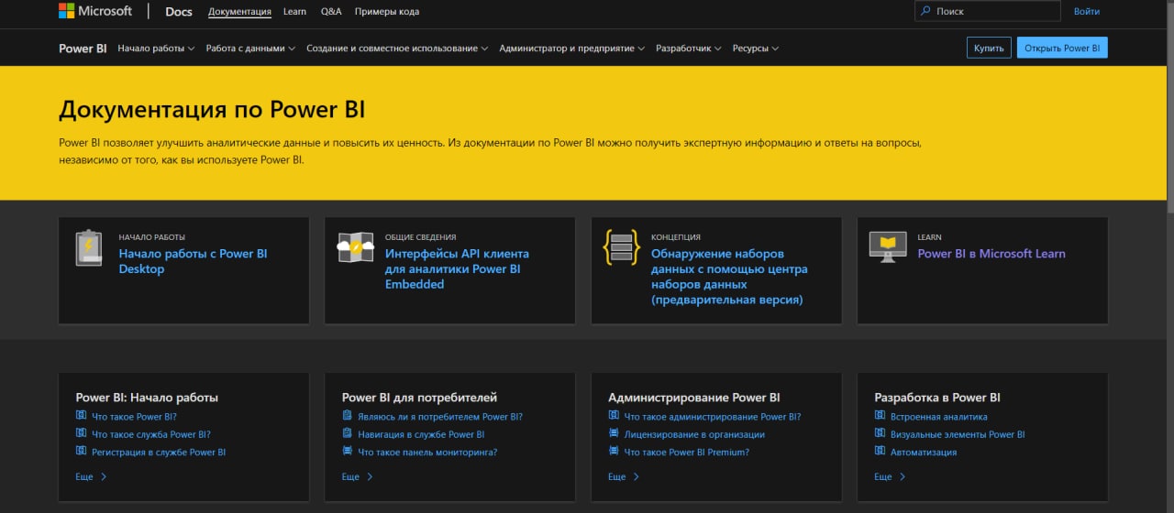Expand the Работа с данными menu
Screen dimensions: 1174x513
250,48
